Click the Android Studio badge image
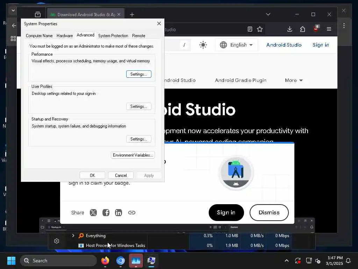This screenshot has width=358, height=269. (x=236, y=173)
